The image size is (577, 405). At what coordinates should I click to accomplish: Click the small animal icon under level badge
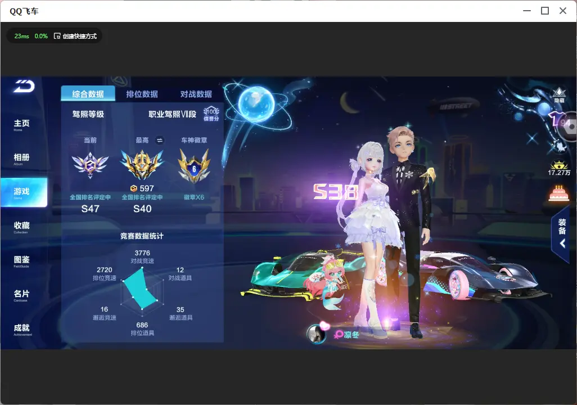(560, 146)
